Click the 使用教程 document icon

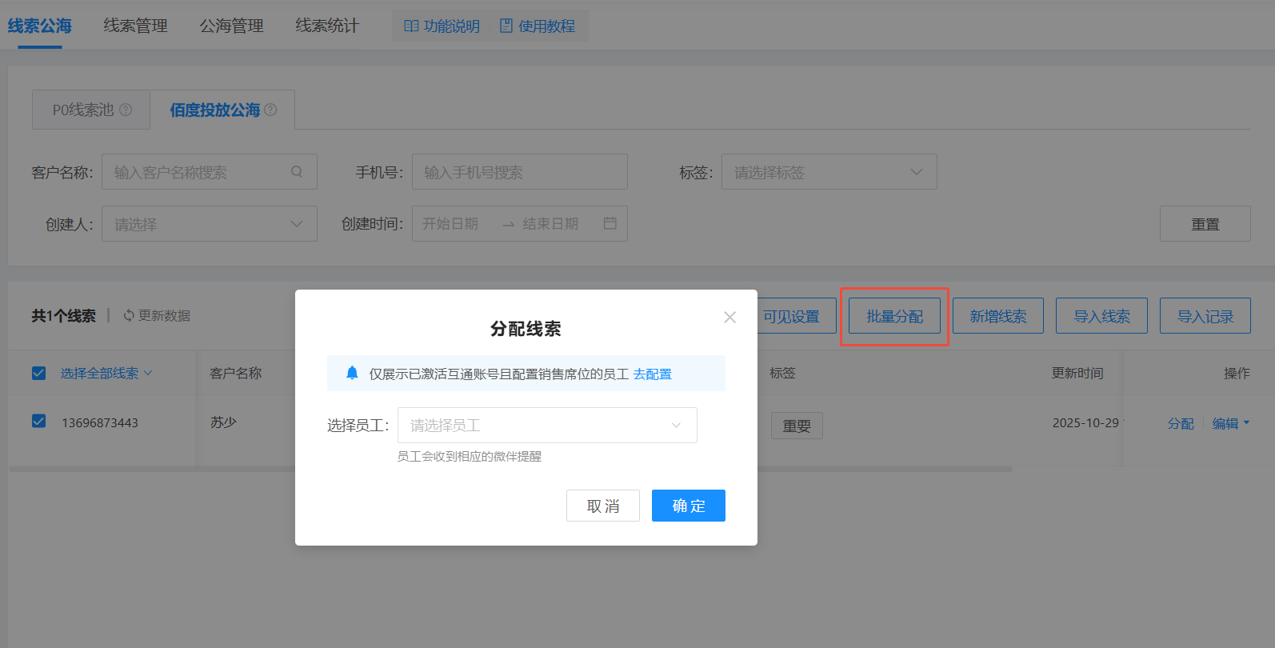(x=506, y=26)
